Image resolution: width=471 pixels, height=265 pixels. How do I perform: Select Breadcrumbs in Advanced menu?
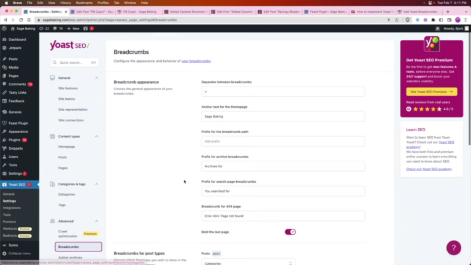pyautogui.click(x=78, y=247)
